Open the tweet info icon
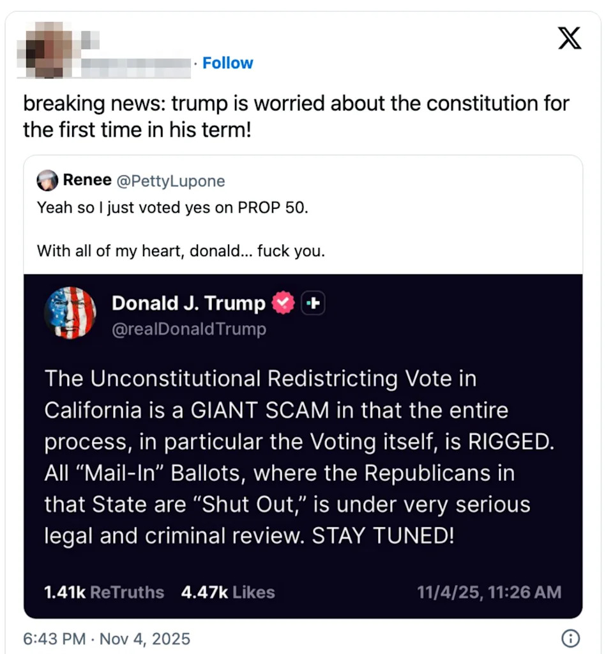Screen dimensions: 613x654 pos(570,638)
